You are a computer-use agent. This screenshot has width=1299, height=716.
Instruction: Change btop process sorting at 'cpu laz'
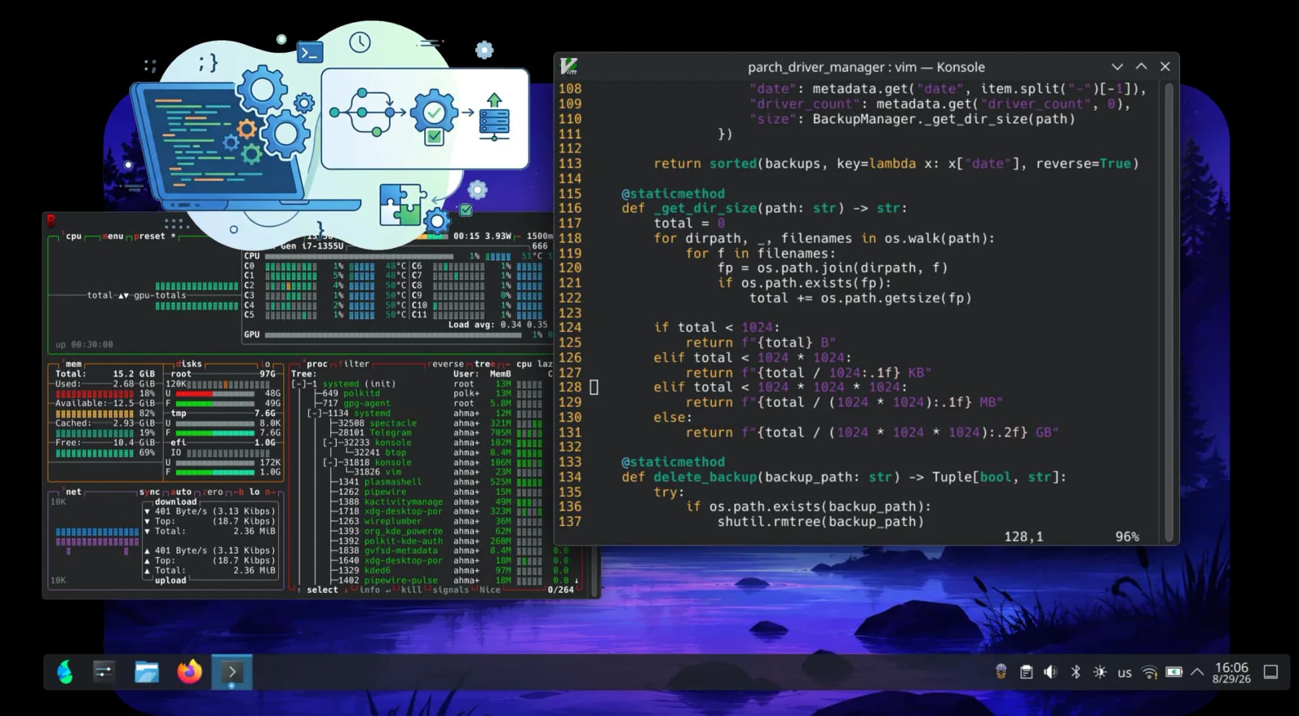534,364
